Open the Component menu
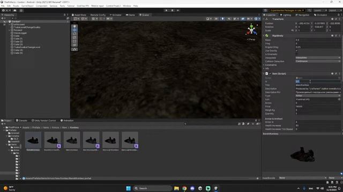 [x=41, y=6]
